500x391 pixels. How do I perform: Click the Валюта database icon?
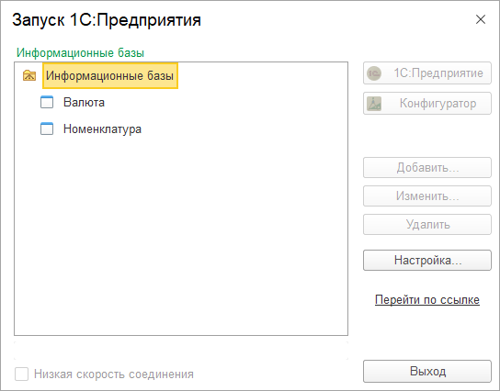click(47, 102)
